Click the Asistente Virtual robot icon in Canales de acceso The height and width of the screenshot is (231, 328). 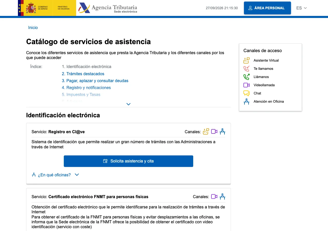(x=246, y=61)
